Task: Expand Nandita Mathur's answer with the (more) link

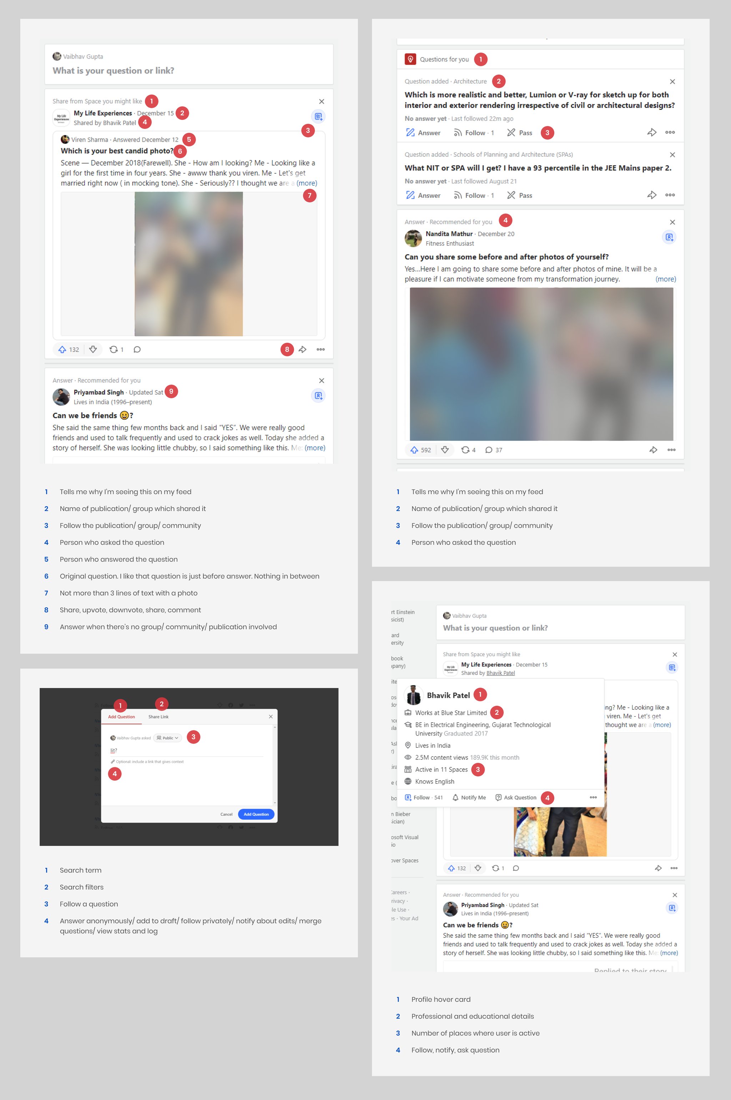Action: (665, 279)
